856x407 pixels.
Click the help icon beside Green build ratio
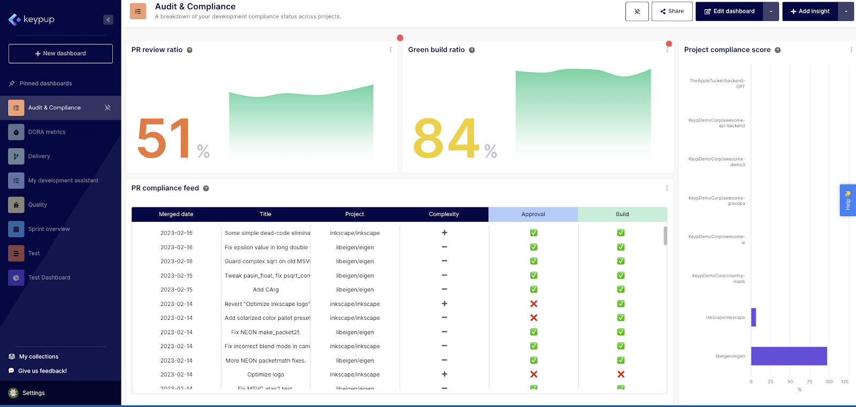tap(472, 50)
